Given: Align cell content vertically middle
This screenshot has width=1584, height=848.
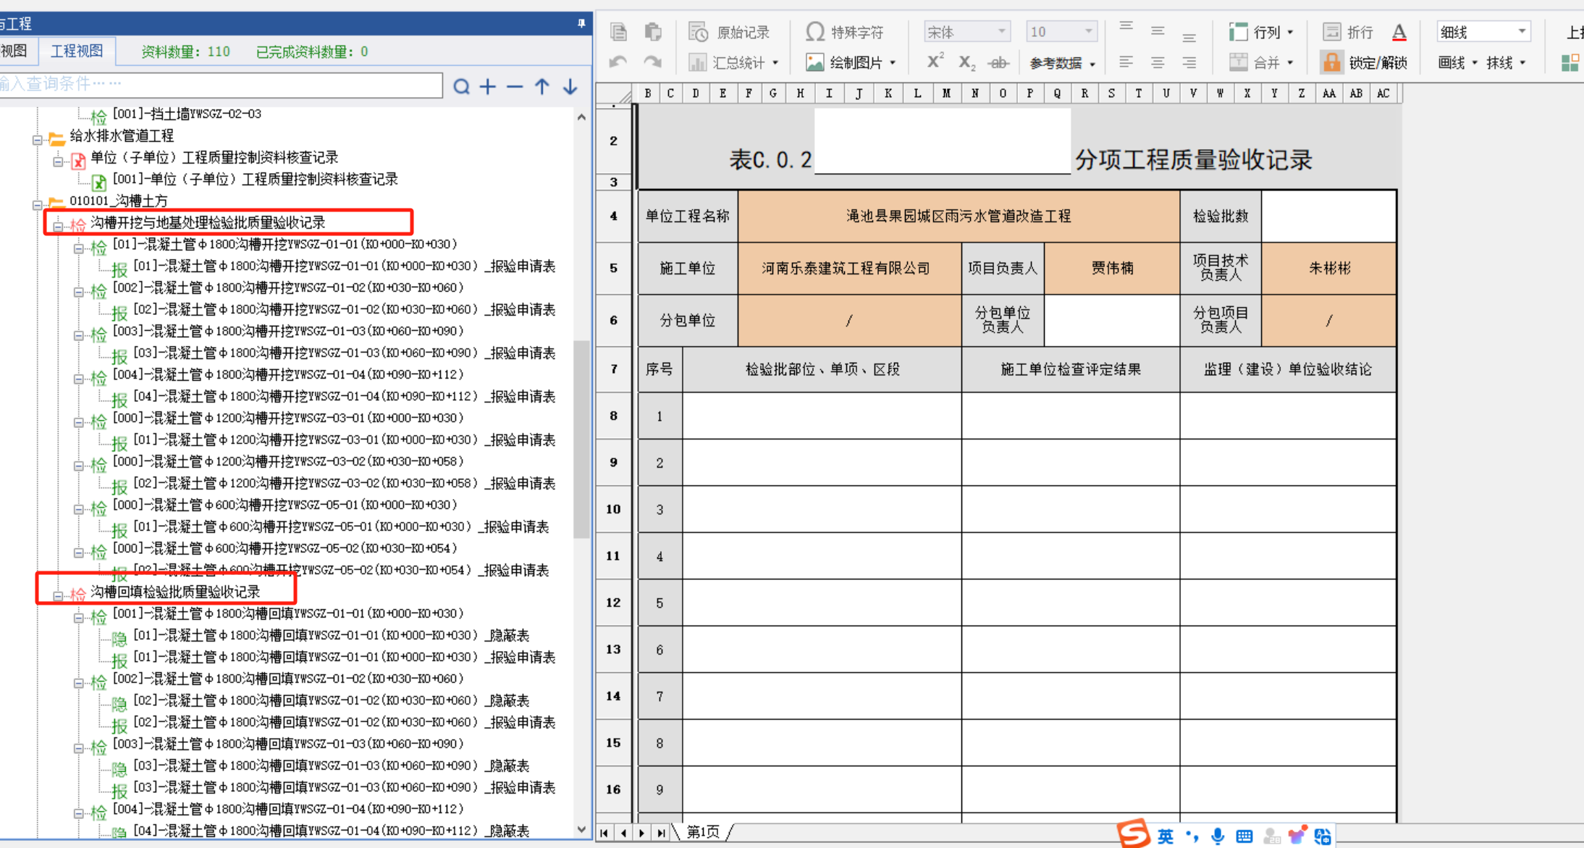Looking at the screenshot, I should pos(1158,31).
